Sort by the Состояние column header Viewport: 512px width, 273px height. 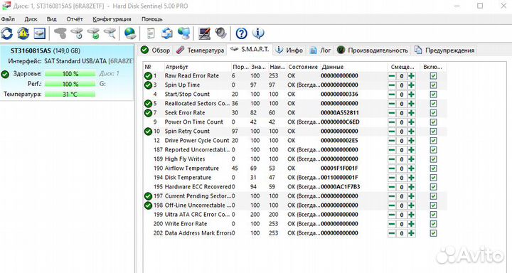click(303, 67)
